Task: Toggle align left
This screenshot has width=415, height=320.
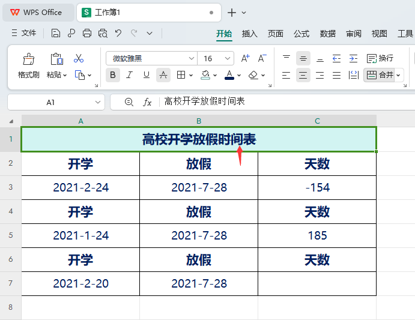Action: tap(286, 75)
